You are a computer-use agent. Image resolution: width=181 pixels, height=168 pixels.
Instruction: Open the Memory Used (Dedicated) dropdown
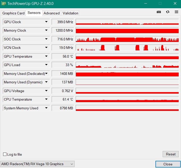point(46,74)
